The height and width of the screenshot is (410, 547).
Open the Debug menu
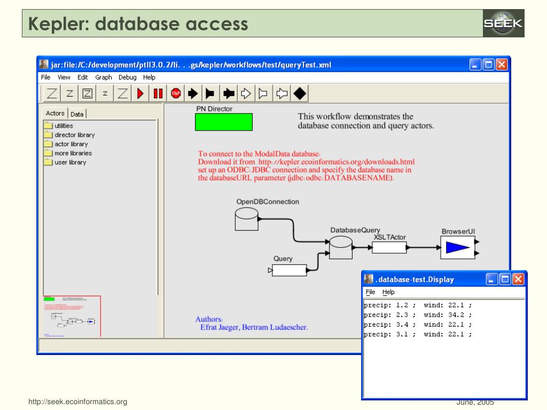click(127, 77)
